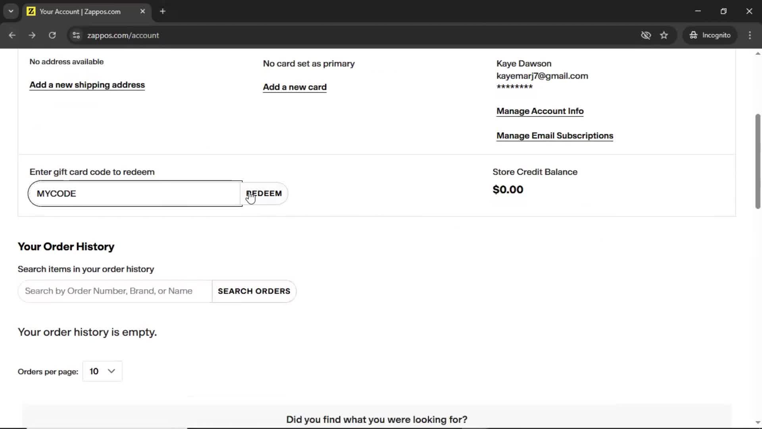View site information icon in address bar
The image size is (762, 429).
[x=76, y=35]
